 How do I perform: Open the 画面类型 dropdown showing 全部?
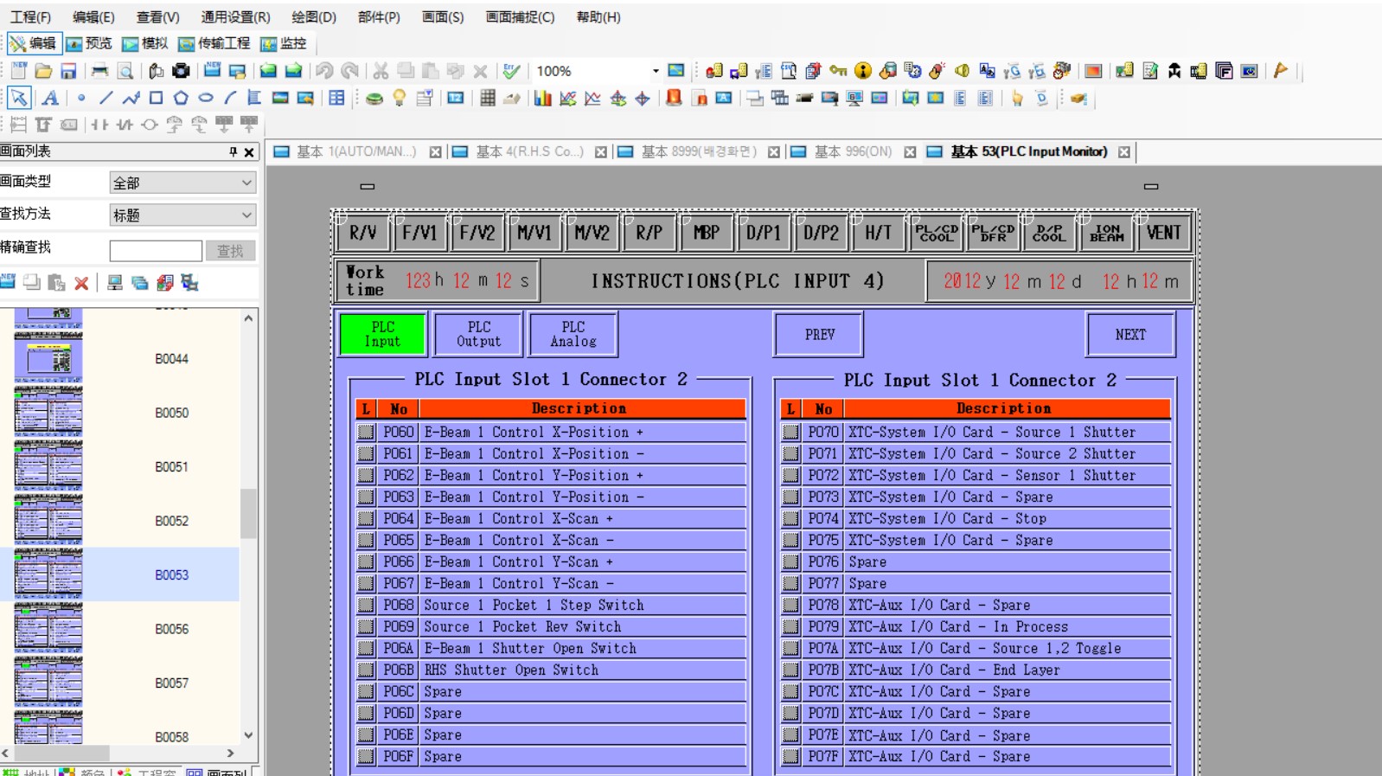click(182, 183)
